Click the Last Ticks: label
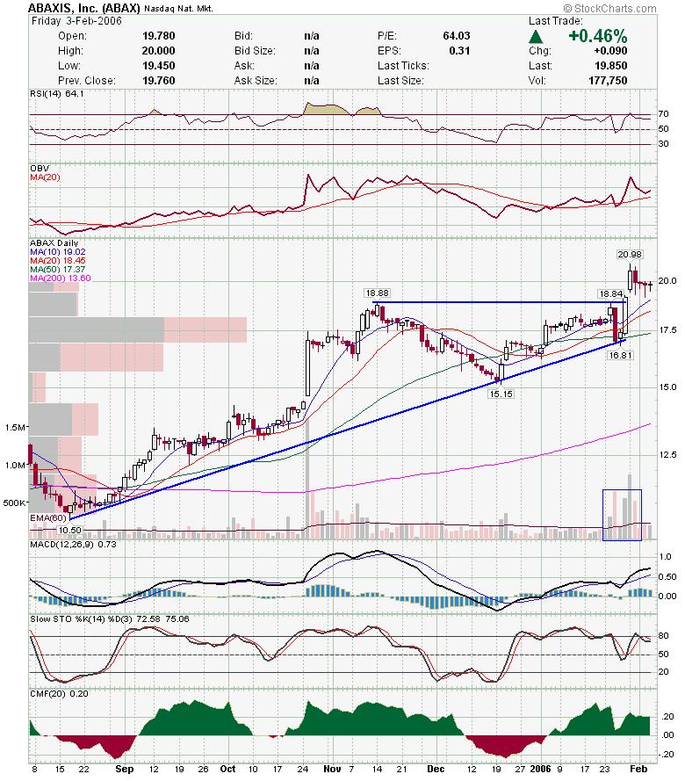 403,66
